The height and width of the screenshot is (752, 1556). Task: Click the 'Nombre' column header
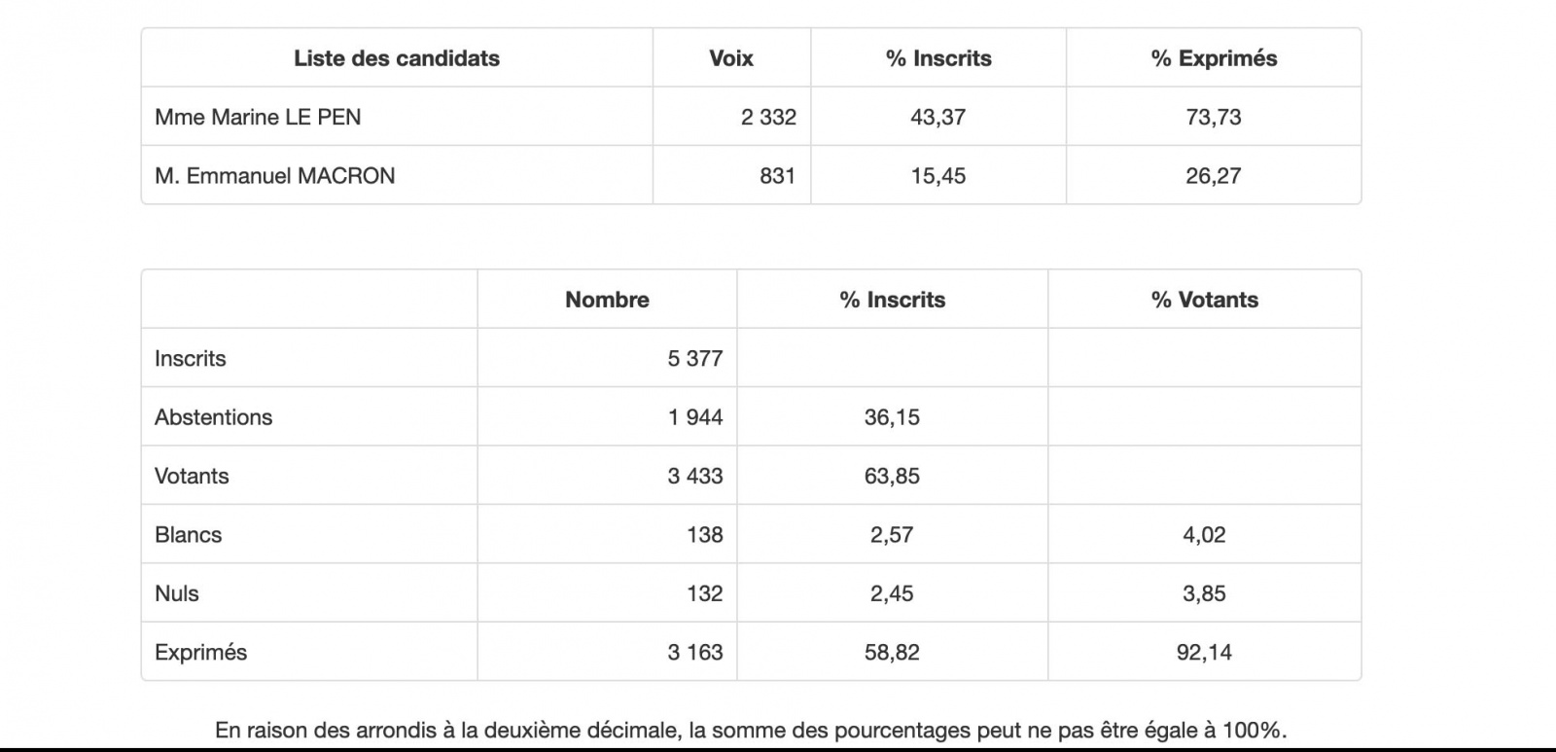point(607,300)
